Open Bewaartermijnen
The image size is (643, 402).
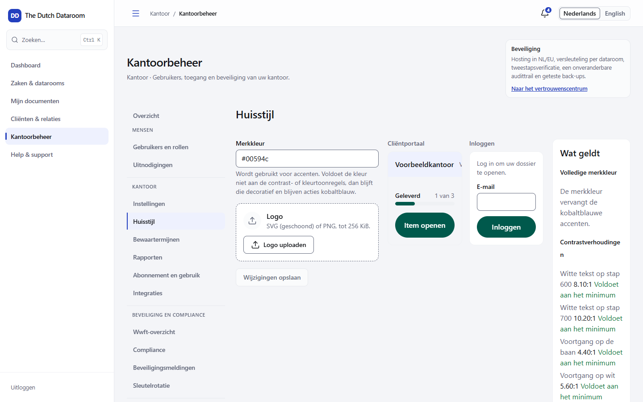[x=176, y=239]
